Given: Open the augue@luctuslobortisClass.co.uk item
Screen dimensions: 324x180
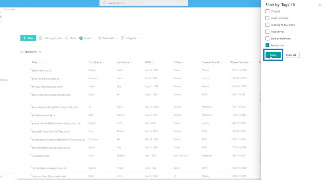Looking at the screenshot, I should point(51,131).
